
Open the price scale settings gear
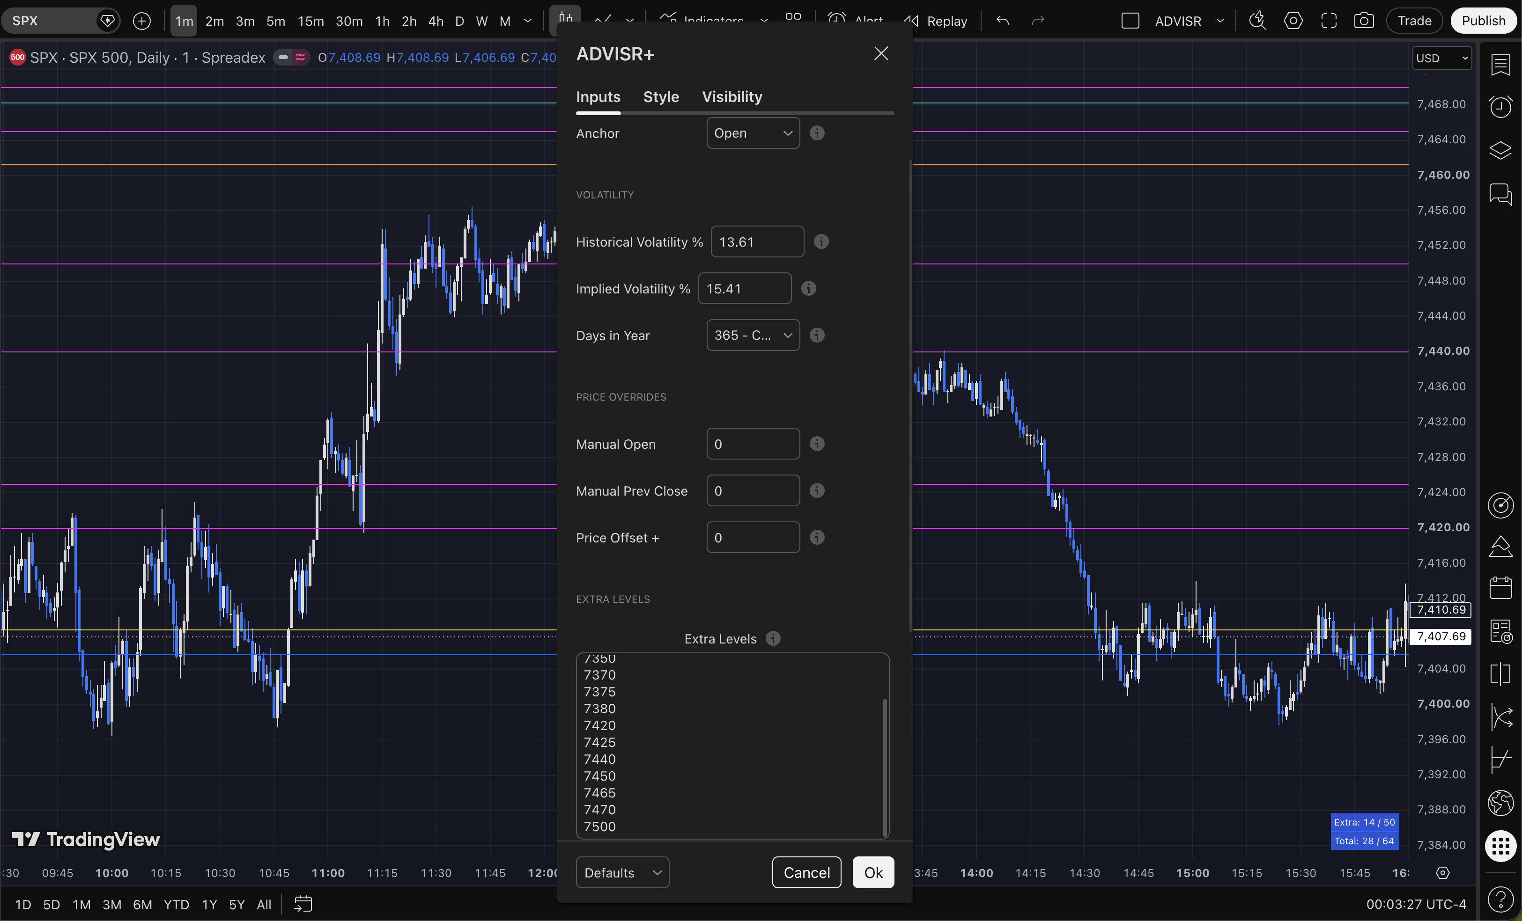pyautogui.click(x=1442, y=872)
